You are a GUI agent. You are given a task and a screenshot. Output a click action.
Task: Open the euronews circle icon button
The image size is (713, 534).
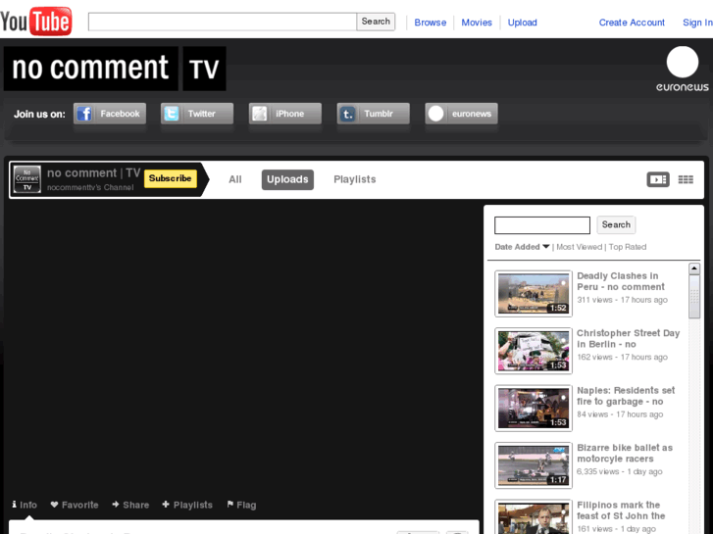click(435, 114)
